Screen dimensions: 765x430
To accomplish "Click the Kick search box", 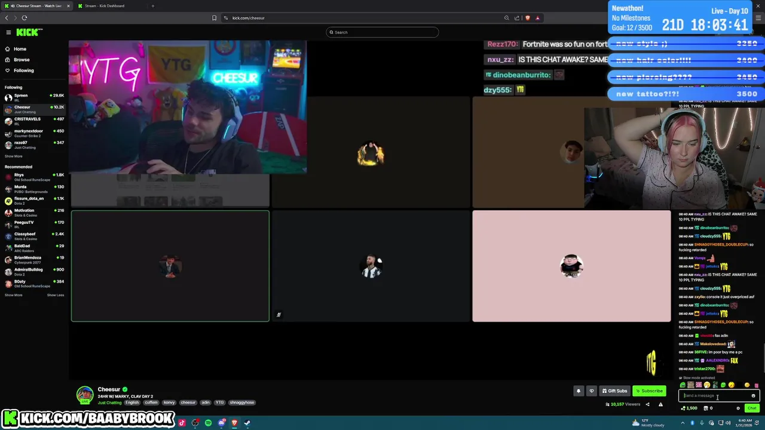I will click(x=382, y=32).
